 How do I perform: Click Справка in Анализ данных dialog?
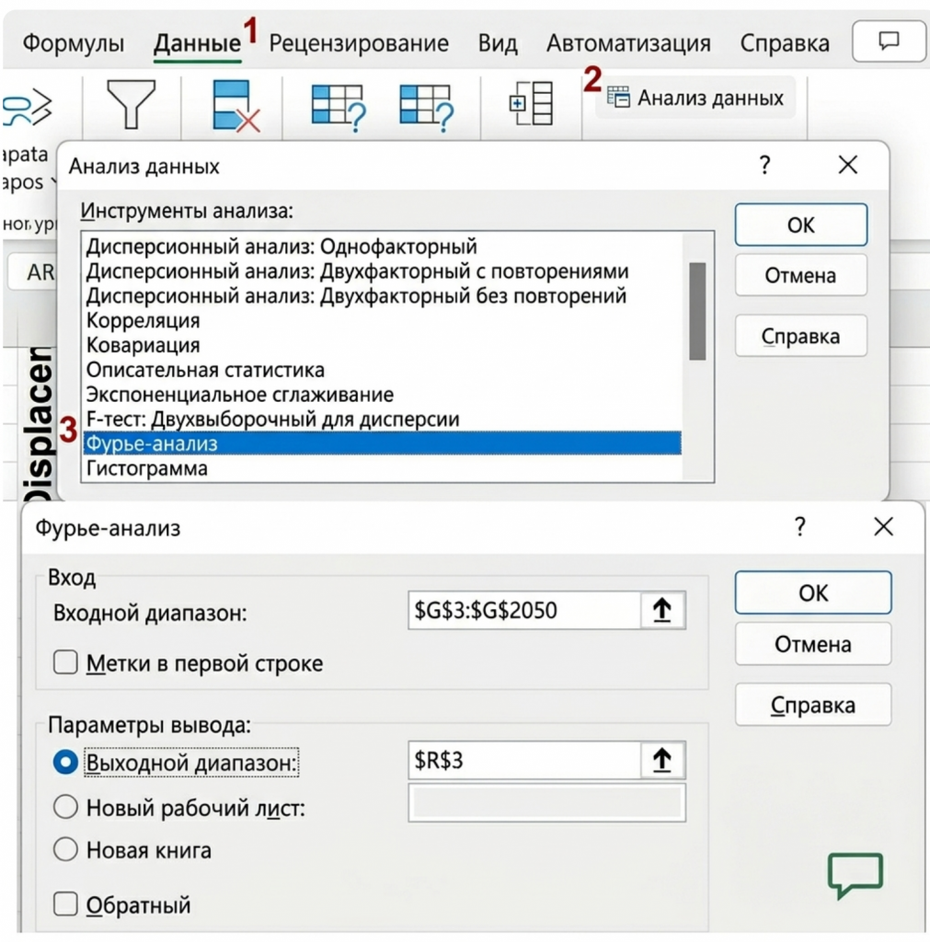coord(801,336)
